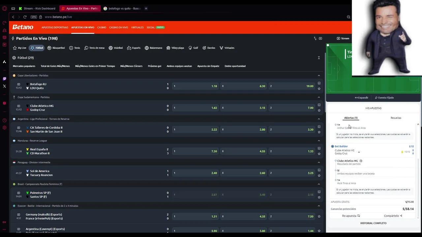Select the Esports sport filter

(x=134, y=48)
